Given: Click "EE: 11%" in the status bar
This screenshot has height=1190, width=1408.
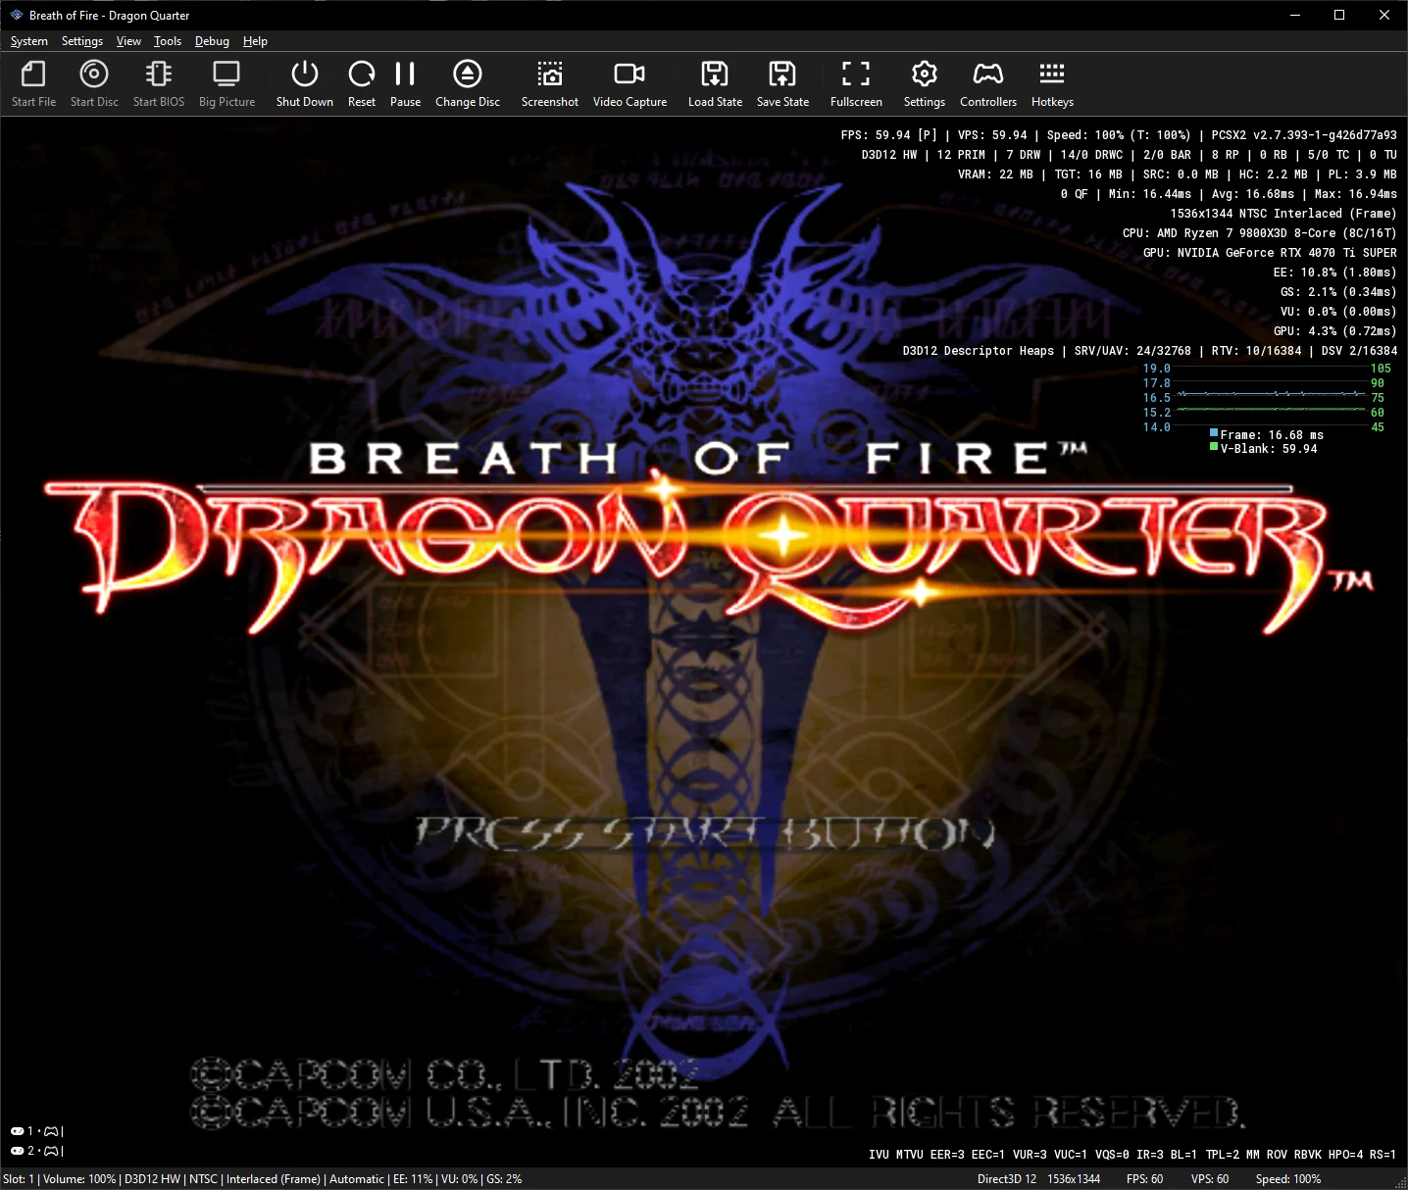Looking at the screenshot, I should (x=413, y=1179).
